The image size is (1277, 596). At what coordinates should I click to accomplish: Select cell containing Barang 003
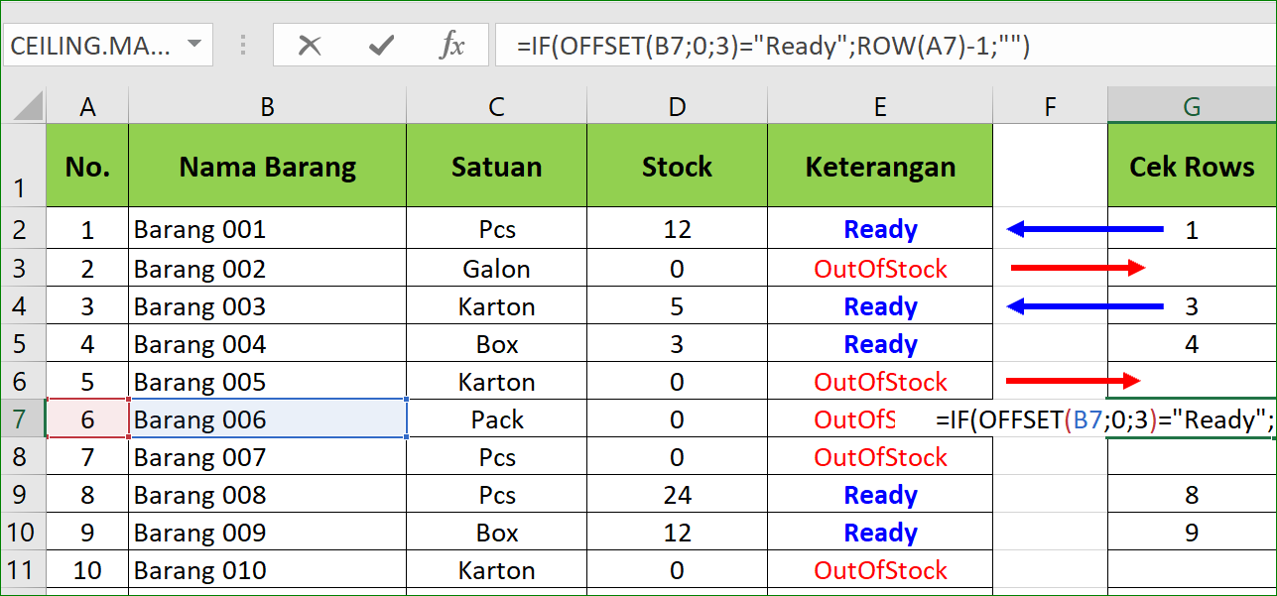click(x=267, y=306)
